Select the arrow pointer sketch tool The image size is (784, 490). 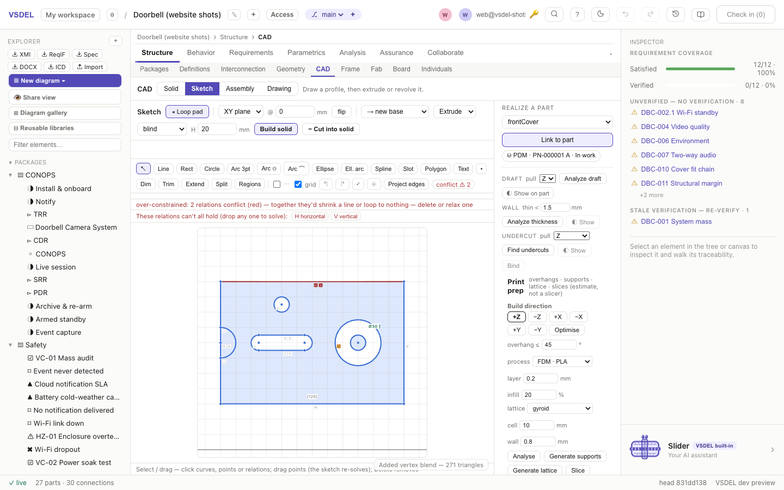143,169
